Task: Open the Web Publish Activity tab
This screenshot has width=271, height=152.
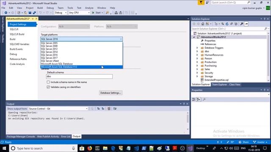Action: [48, 136]
